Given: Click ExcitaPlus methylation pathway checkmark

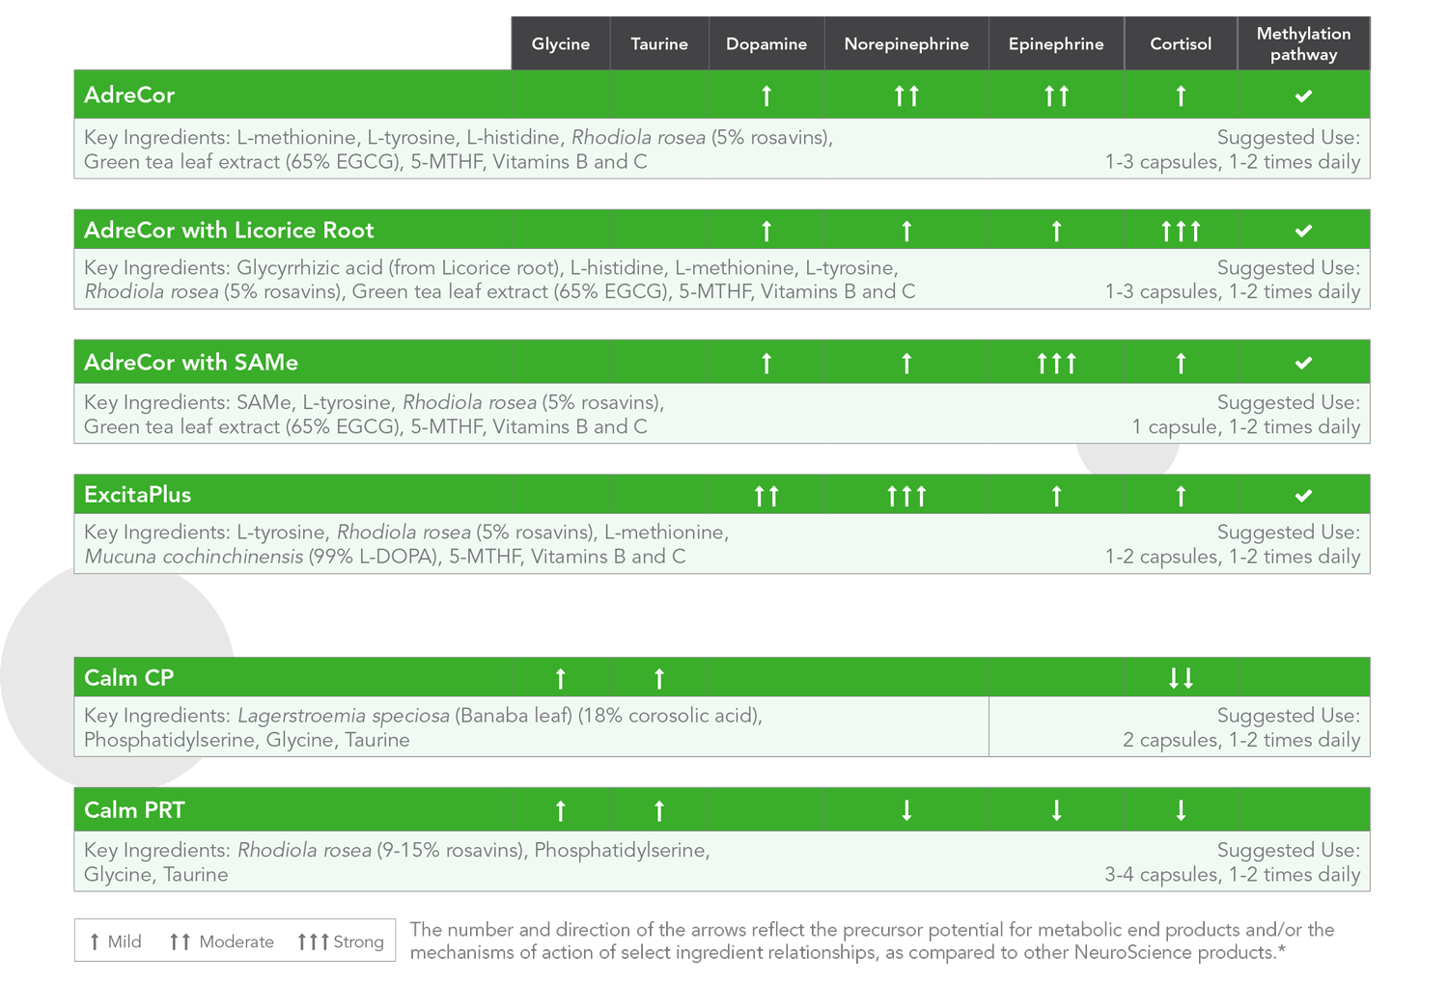Looking at the screenshot, I should tap(1304, 496).
